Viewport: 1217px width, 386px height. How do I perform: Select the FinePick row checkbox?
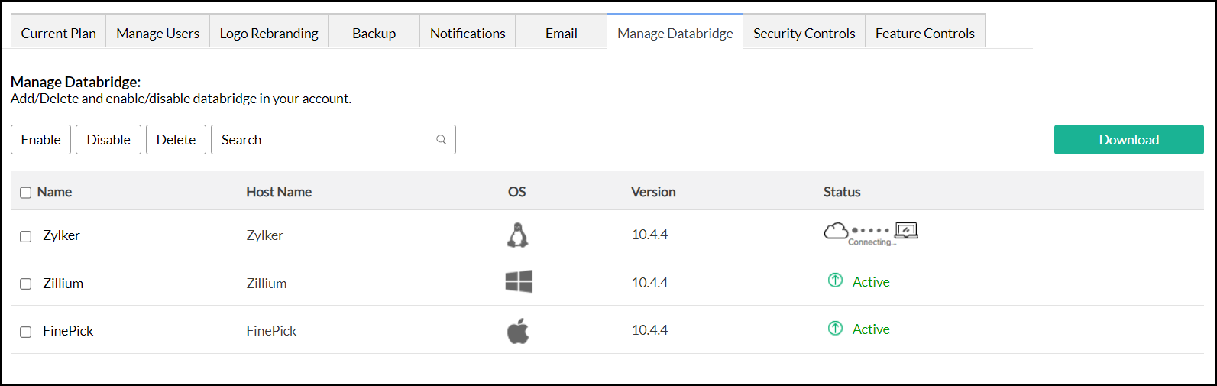point(25,332)
